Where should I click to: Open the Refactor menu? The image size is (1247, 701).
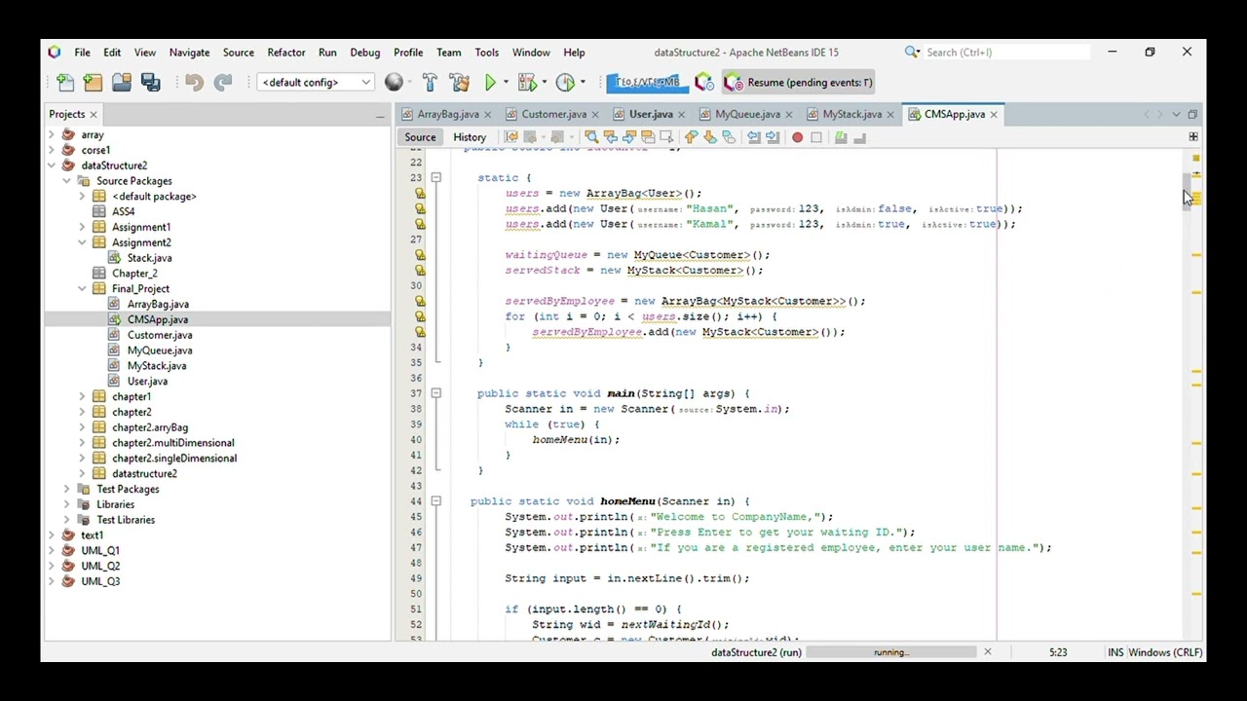click(286, 53)
